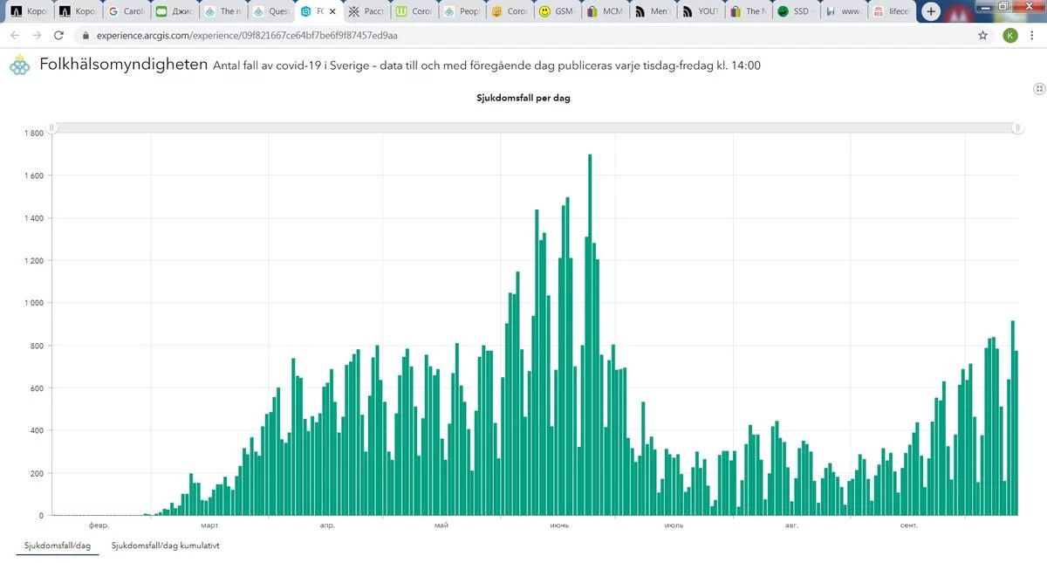Screen dimensions: 1047x563
Task: Click the апр. month label
Action: pos(327,525)
